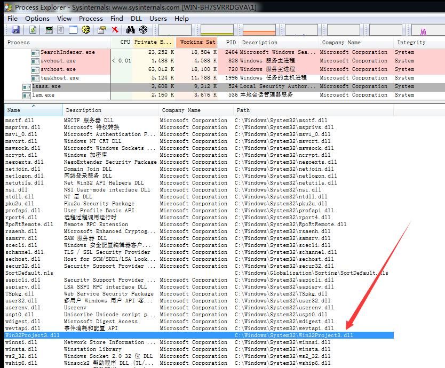Open the Options menu
The height and width of the screenshot is (368, 445).
coord(37,19)
